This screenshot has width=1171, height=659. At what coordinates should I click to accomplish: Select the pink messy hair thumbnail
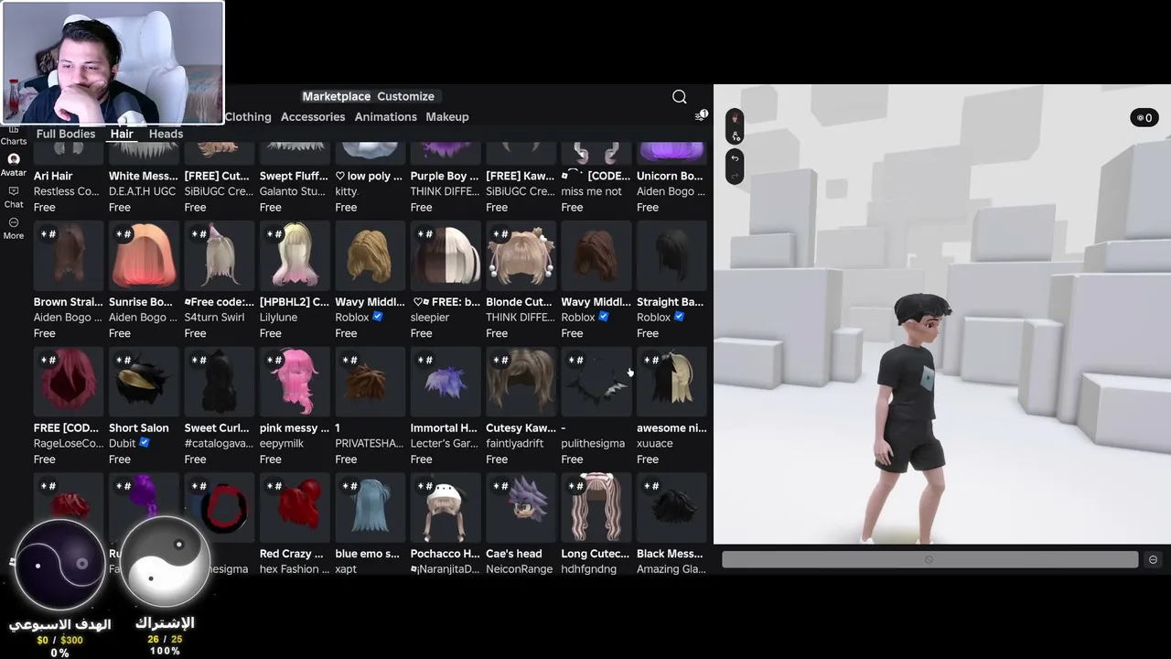(295, 383)
